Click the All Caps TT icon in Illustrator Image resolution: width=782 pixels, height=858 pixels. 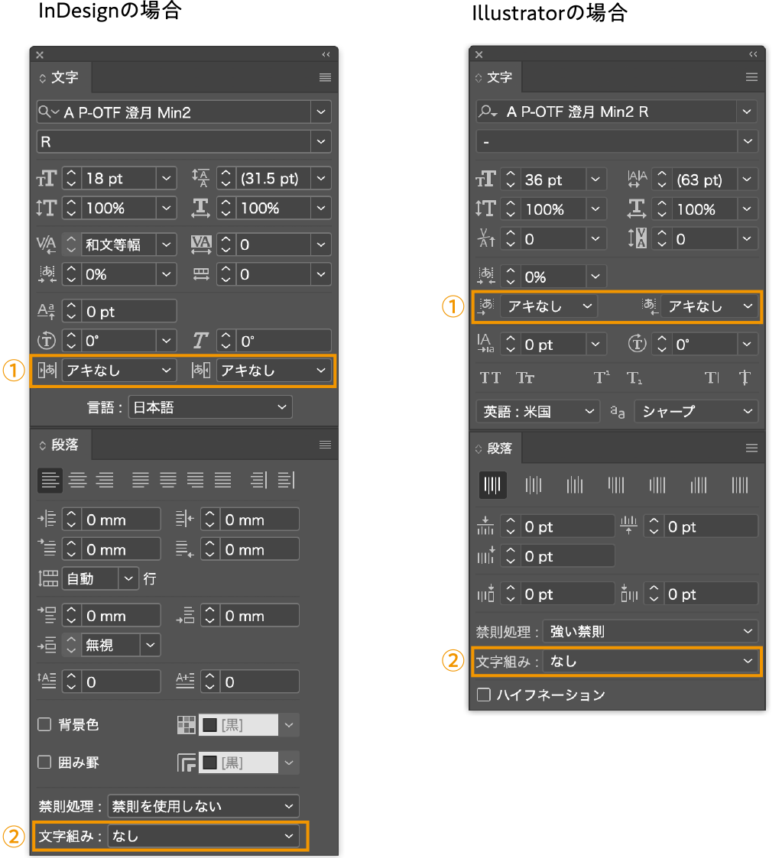point(490,378)
